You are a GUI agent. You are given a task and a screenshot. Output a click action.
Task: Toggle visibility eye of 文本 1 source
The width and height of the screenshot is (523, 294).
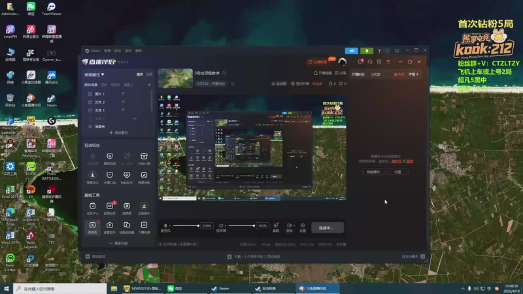tap(124, 110)
